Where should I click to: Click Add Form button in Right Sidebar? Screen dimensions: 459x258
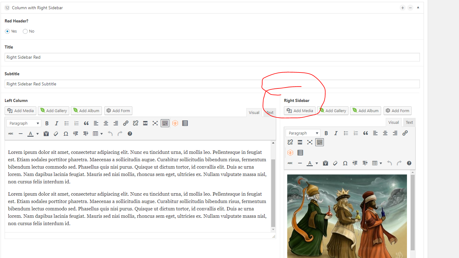tap(397, 111)
